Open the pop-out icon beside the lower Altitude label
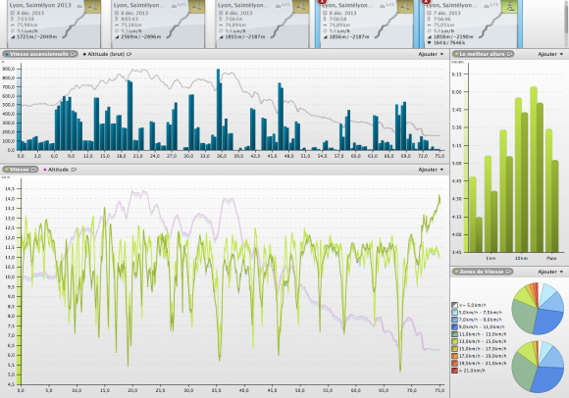The height and width of the screenshot is (398, 569). pyautogui.click(x=74, y=170)
